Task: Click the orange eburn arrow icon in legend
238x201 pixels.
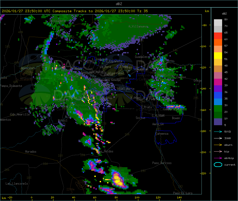Action: (218, 145)
